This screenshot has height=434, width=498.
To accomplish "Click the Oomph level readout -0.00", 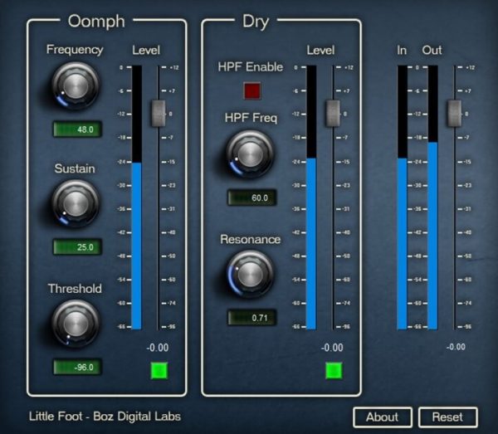I will (x=158, y=348).
